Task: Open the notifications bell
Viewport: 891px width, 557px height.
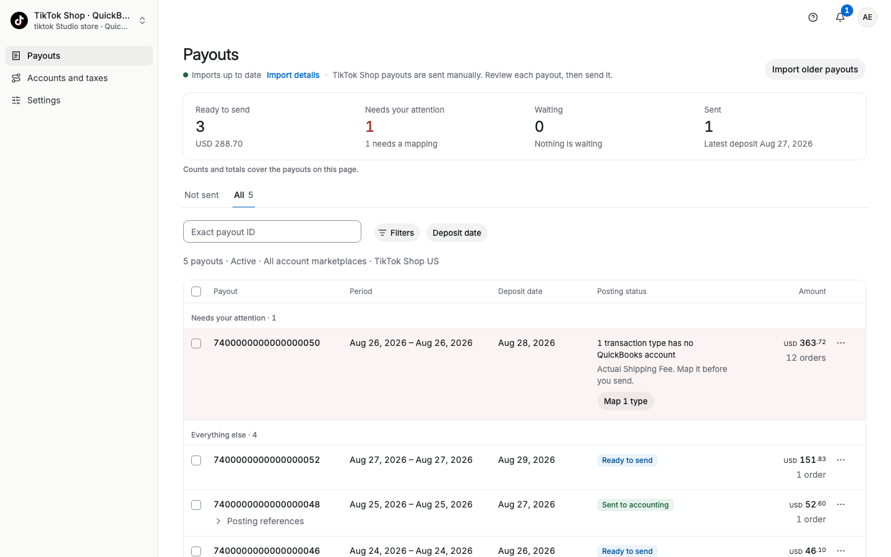Action: point(840,17)
